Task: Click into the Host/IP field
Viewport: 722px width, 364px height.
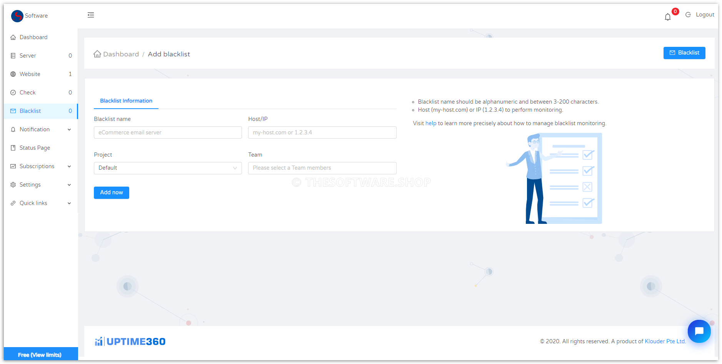Action: click(x=322, y=132)
